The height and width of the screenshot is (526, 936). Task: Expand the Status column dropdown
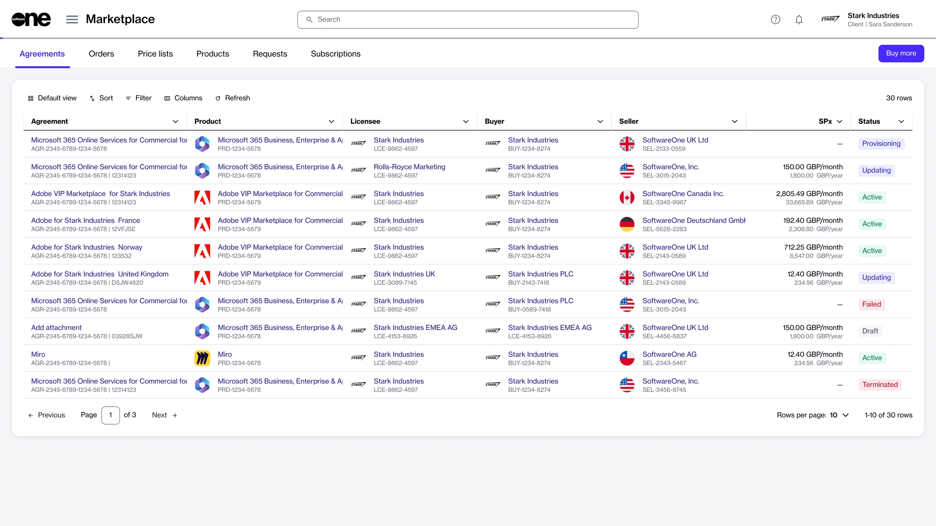tap(901, 121)
